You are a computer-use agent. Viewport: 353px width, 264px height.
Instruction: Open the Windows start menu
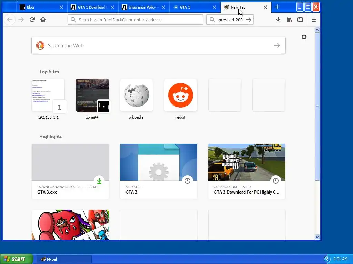click(x=17, y=259)
